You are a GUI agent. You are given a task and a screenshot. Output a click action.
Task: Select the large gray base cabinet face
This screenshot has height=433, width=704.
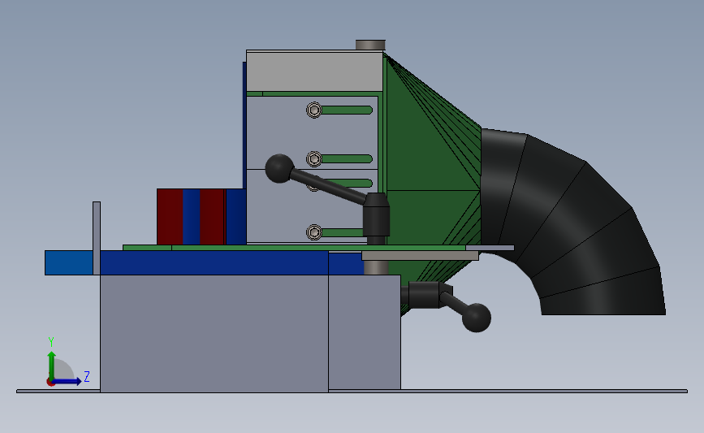tap(214, 333)
